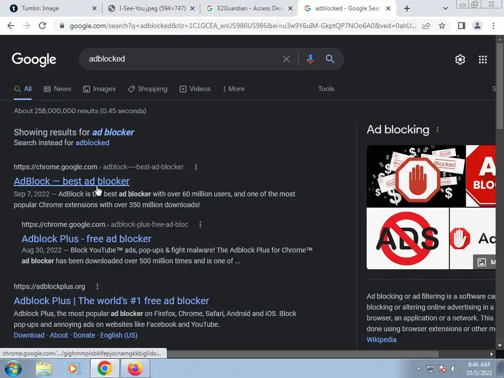Expand the More search filters menu
The width and height of the screenshot is (504, 378).
(x=233, y=89)
